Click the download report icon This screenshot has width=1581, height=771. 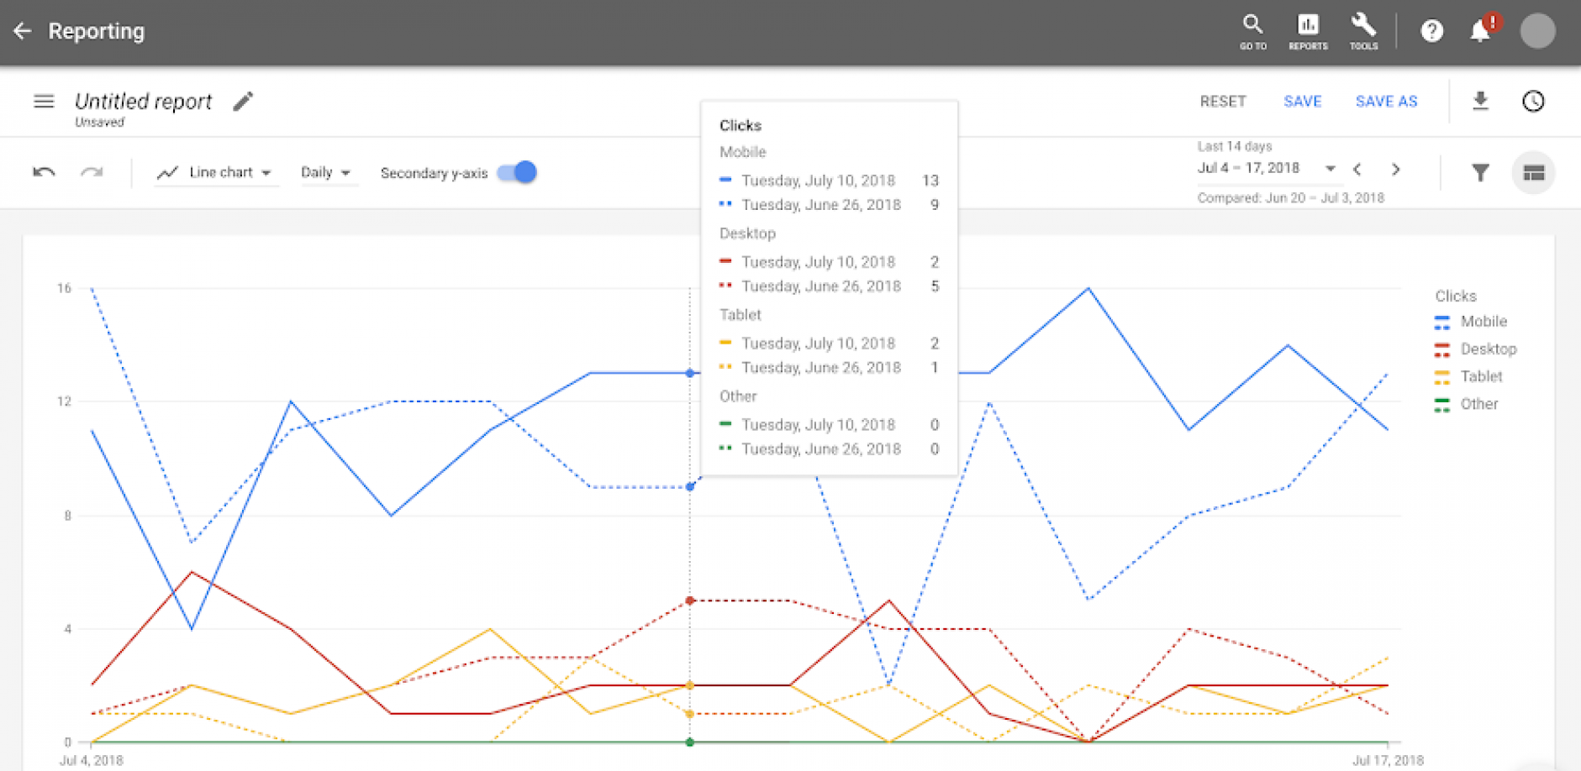1480,101
